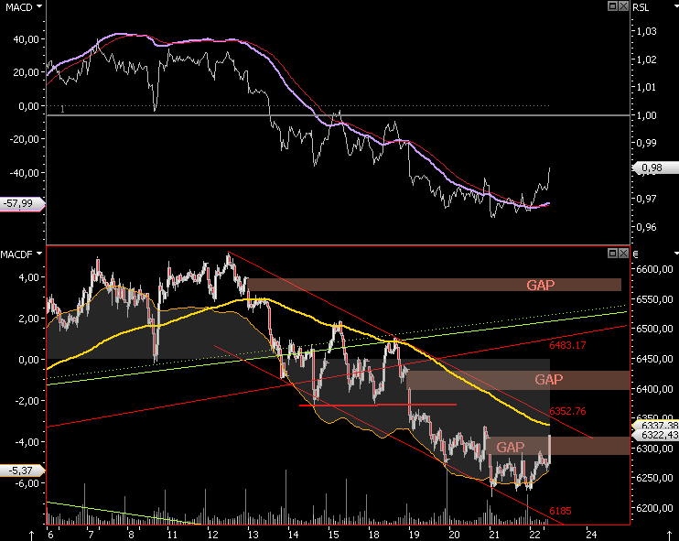Image resolution: width=679 pixels, height=541 pixels.
Task: Click date 20 on the time axis
Action: click(x=454, y=535)
